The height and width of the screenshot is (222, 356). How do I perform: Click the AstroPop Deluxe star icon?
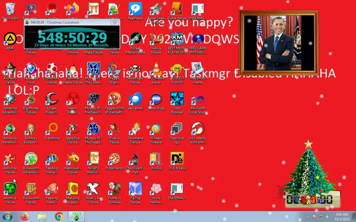click(x=10, y=163)
